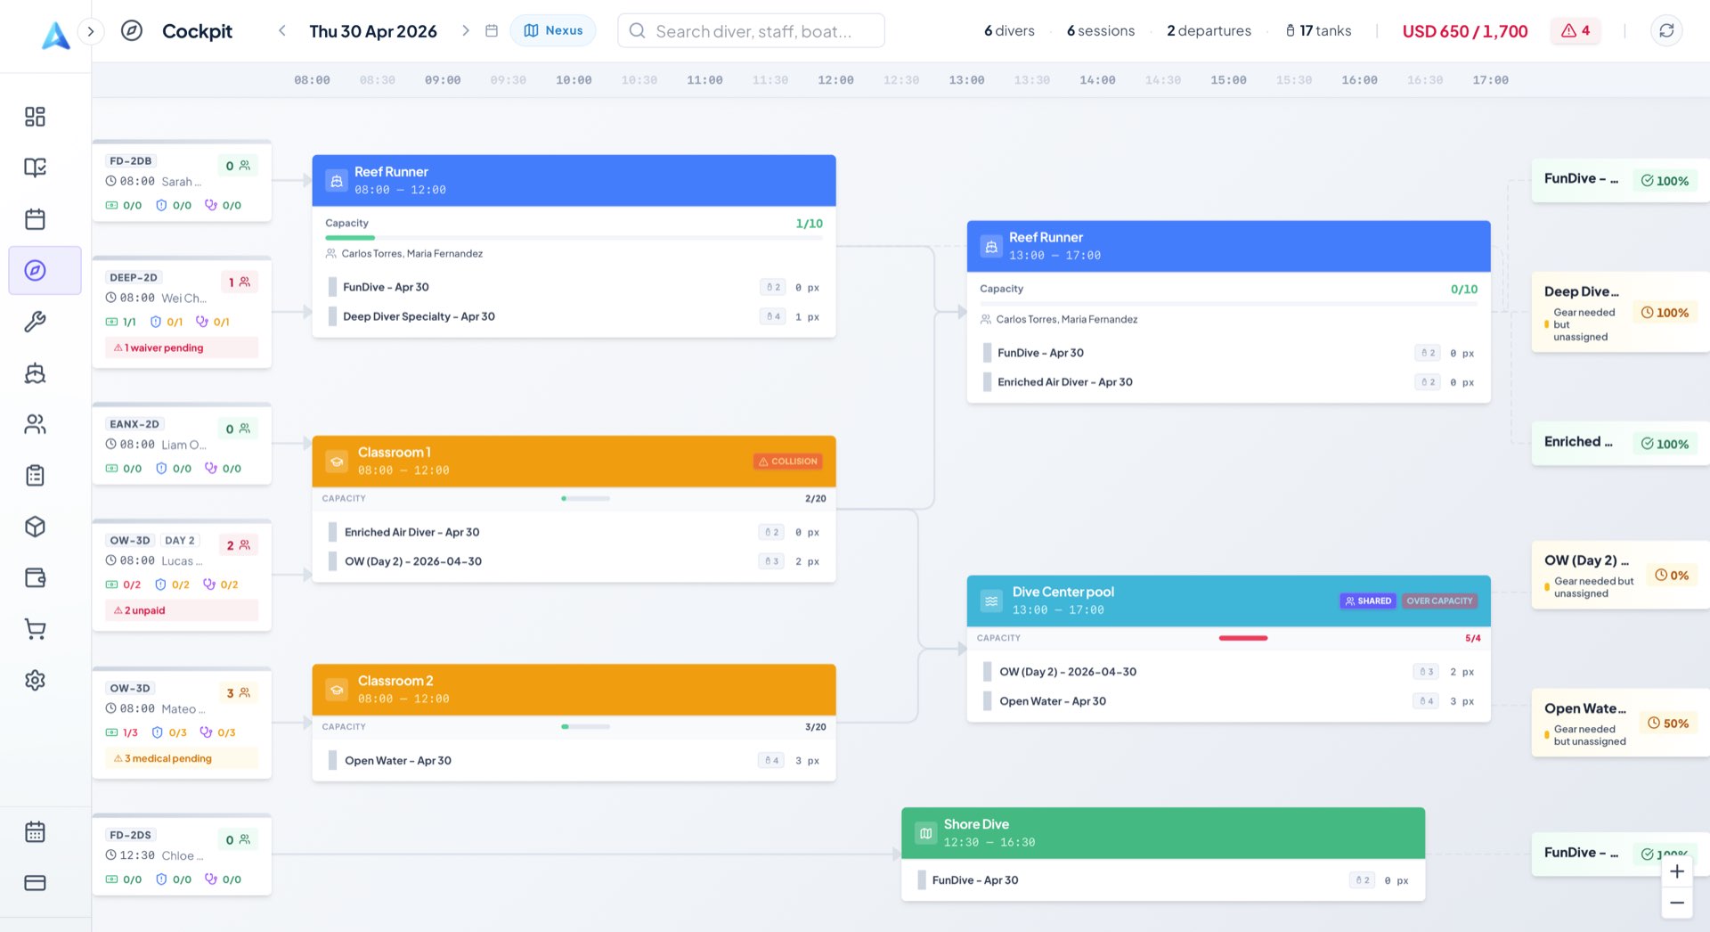Click the refresh icon in top bar
This screenshot has height=932, width=1710.
coord(1666,30)
